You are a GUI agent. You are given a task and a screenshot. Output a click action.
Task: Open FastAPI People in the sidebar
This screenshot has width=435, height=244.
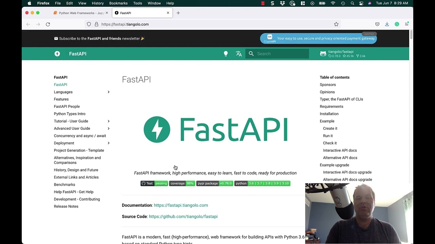[67, 106]
